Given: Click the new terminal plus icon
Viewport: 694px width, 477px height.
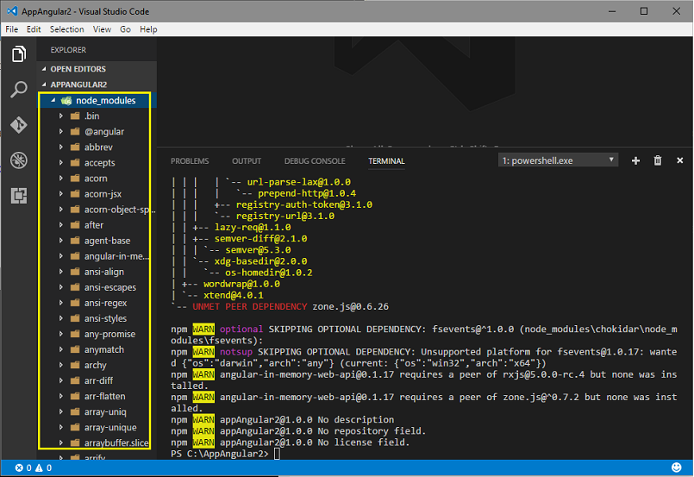Looking at the screenshot, I should 635,160.
